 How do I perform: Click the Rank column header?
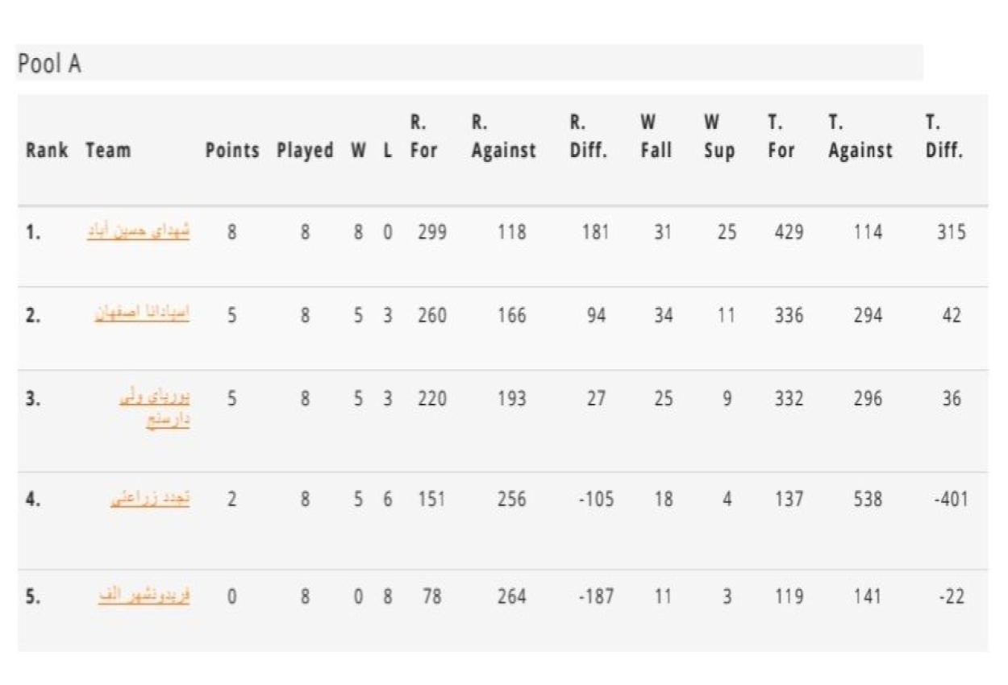45,151
